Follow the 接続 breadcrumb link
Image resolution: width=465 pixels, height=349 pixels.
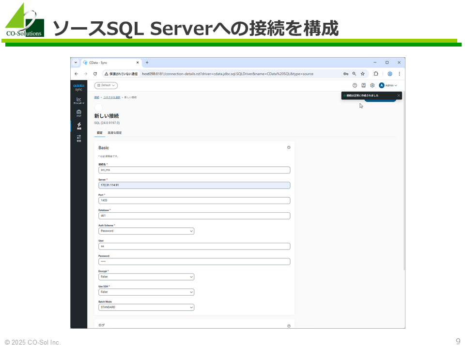click(97, 97)
